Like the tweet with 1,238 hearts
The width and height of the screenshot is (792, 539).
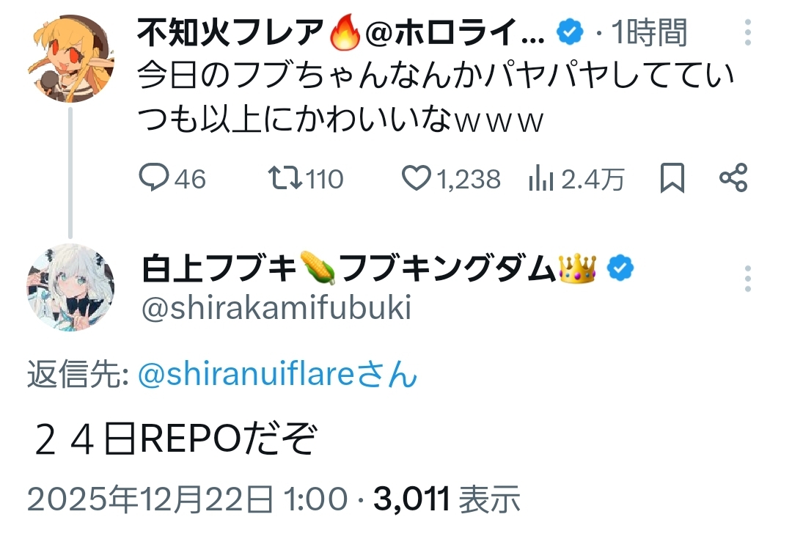[418, 179]
